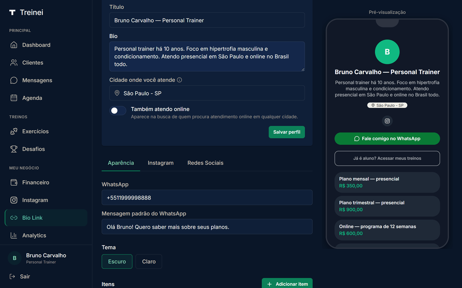Image resolution: width=462 pixels, height=288 pixels.
Task: Click the Agenda calendar icon
Action: 14,98
